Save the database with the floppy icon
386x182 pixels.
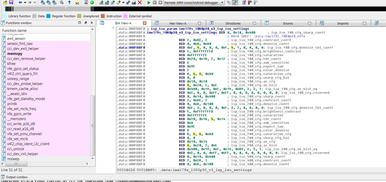11,3
